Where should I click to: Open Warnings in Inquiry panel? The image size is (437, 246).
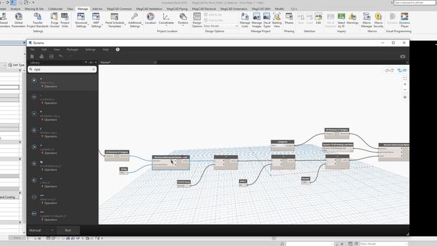(x=352, y=18)
